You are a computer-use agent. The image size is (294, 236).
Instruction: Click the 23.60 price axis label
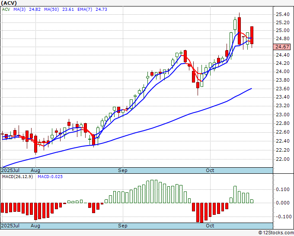(283, 89)
